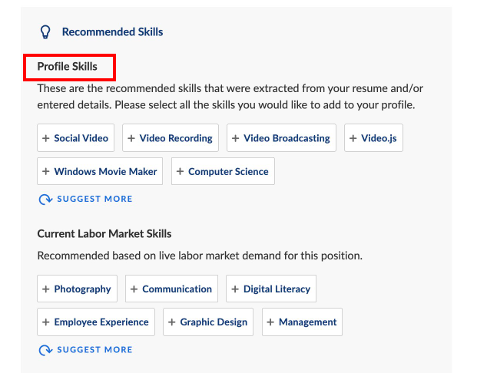Click the lightbulb Recommended Skills icon
Image resolution: width=497 pixels, height=373 pixels.
[x=45, y=32]
